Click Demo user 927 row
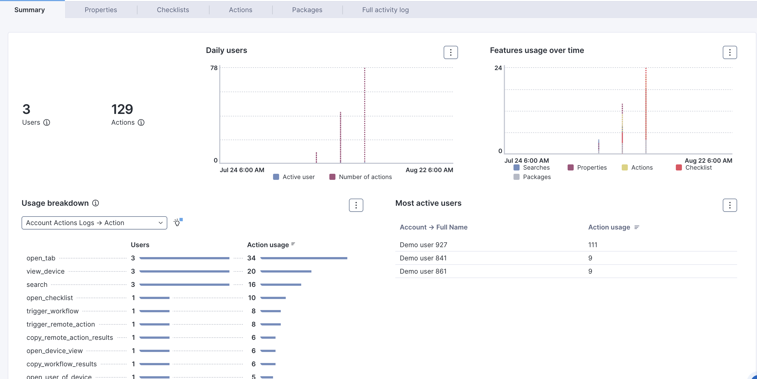757x379 pixels. click(x=423, y=245)
